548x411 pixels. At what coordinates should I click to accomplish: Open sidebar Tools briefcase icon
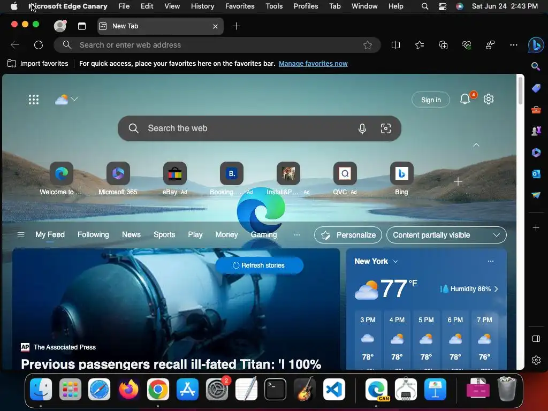[x=536, y=110]
